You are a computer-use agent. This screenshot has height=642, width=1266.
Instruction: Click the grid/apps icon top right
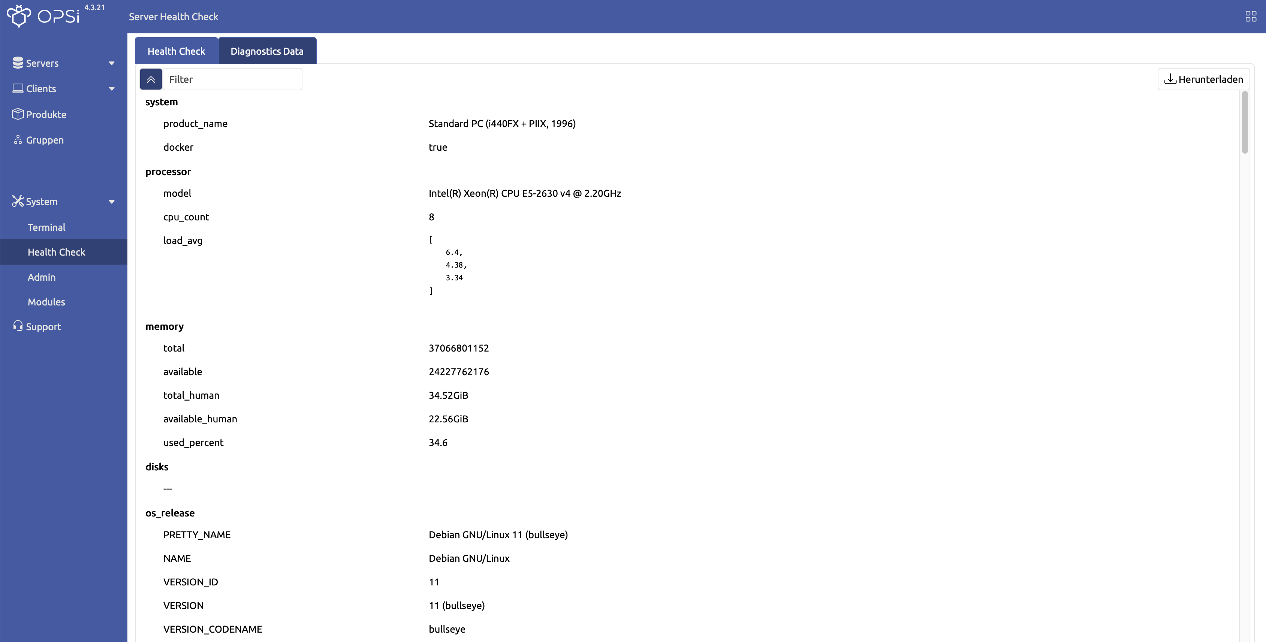[x=1251, y=16]
